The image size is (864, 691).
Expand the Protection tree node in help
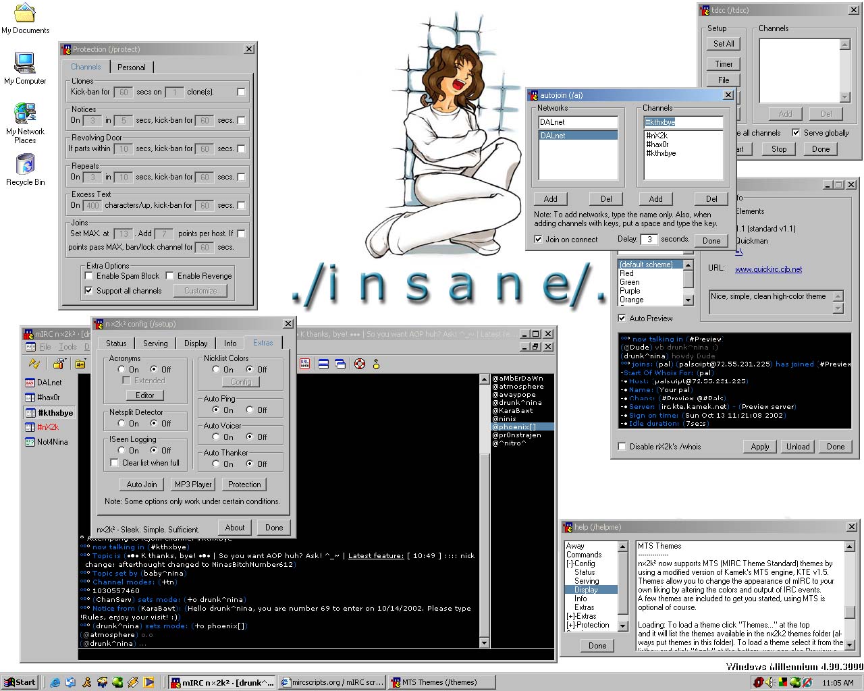tap(570, 625)
